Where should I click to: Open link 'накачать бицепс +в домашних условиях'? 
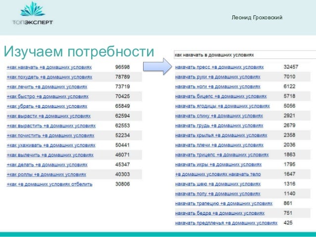pyautogui.click(x=221, y=96)
